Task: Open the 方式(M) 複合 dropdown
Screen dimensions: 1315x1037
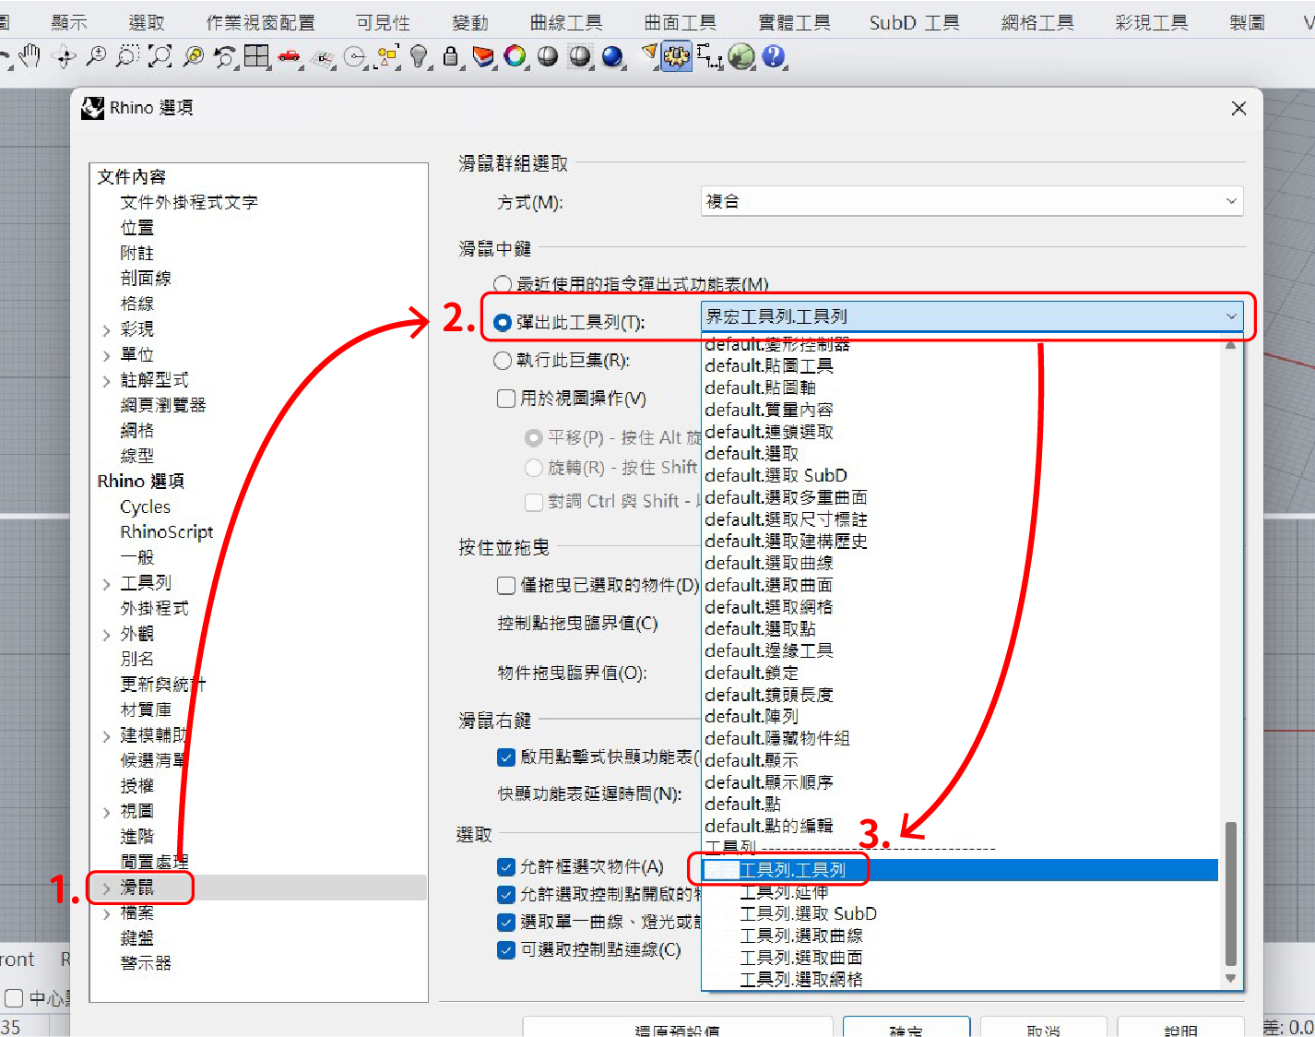Action: [972, 201]
